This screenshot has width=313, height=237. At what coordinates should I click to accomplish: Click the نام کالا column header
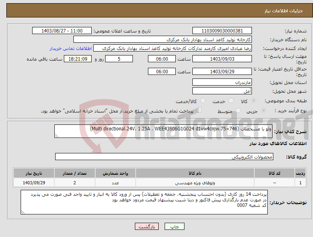click(x=195, y=173)
